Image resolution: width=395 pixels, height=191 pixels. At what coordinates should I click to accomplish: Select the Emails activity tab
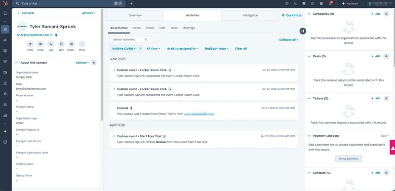click(x=150, y=28)
